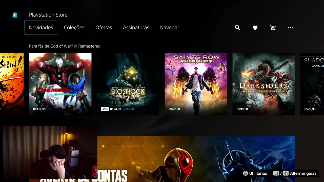Click the PlayStation Store title text

(x=48, y=15)
